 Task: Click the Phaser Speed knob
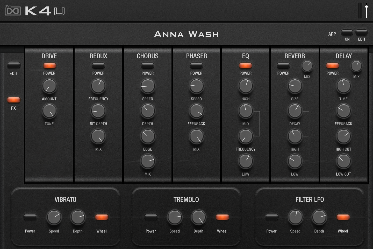click(x=196, y=86)
